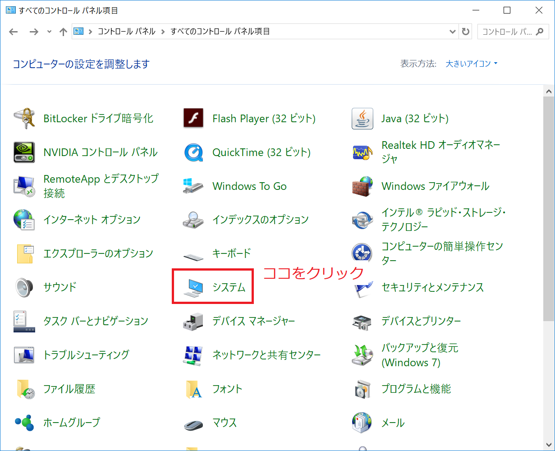The width and height of the screenshot is (555, 451).
Task: Expand the chevron after コントロール パネル breadcrumb
Action: (163, 32)
